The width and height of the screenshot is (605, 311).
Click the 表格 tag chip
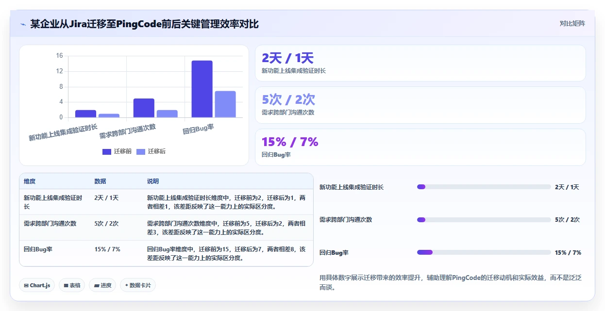pyautogui.click(x=72, y=285)
